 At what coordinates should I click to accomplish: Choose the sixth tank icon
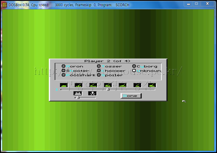click(137, 85)
